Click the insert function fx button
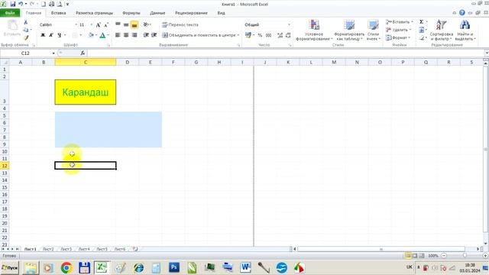The image size is (489, 275). tap(83, 53)
